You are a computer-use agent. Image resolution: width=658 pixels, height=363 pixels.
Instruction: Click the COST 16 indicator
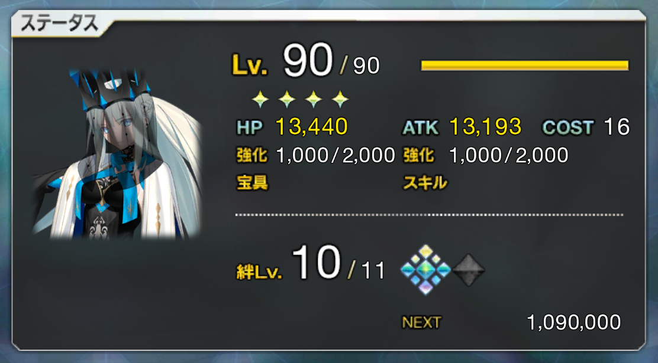[586, 127]
